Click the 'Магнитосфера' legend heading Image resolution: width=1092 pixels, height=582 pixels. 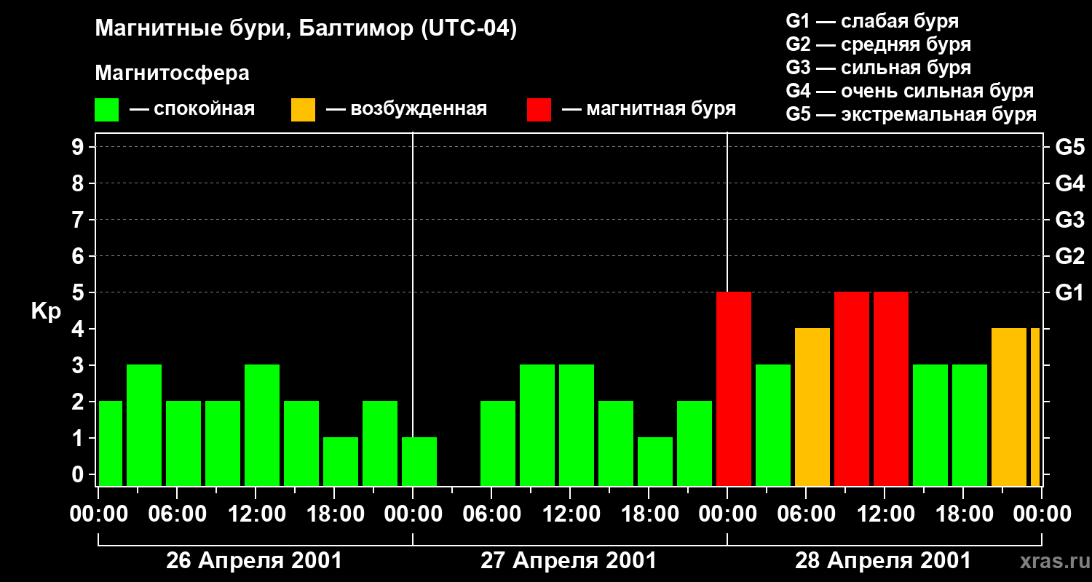click(x=172, y=73)
